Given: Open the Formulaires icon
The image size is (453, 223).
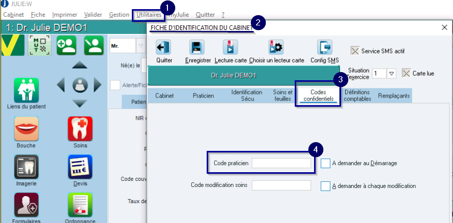Looking at the screenshot, I should tap(26, 205).
